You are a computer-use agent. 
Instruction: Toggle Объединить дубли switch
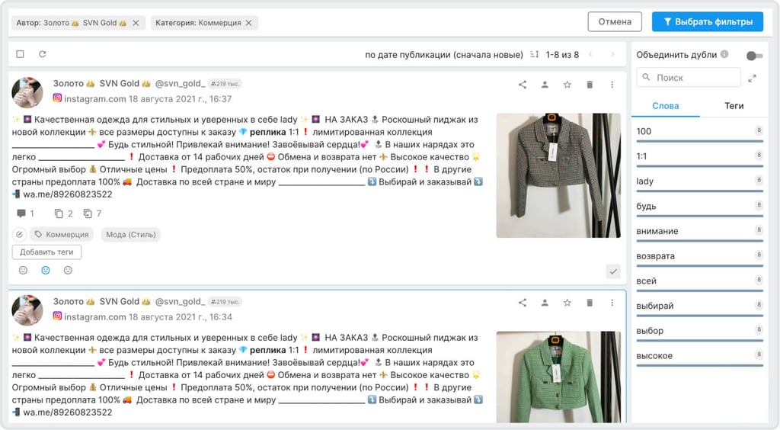754,56
